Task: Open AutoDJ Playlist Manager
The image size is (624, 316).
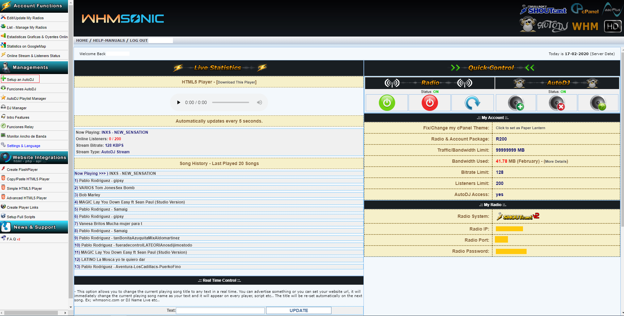Action: pos(26,98)
